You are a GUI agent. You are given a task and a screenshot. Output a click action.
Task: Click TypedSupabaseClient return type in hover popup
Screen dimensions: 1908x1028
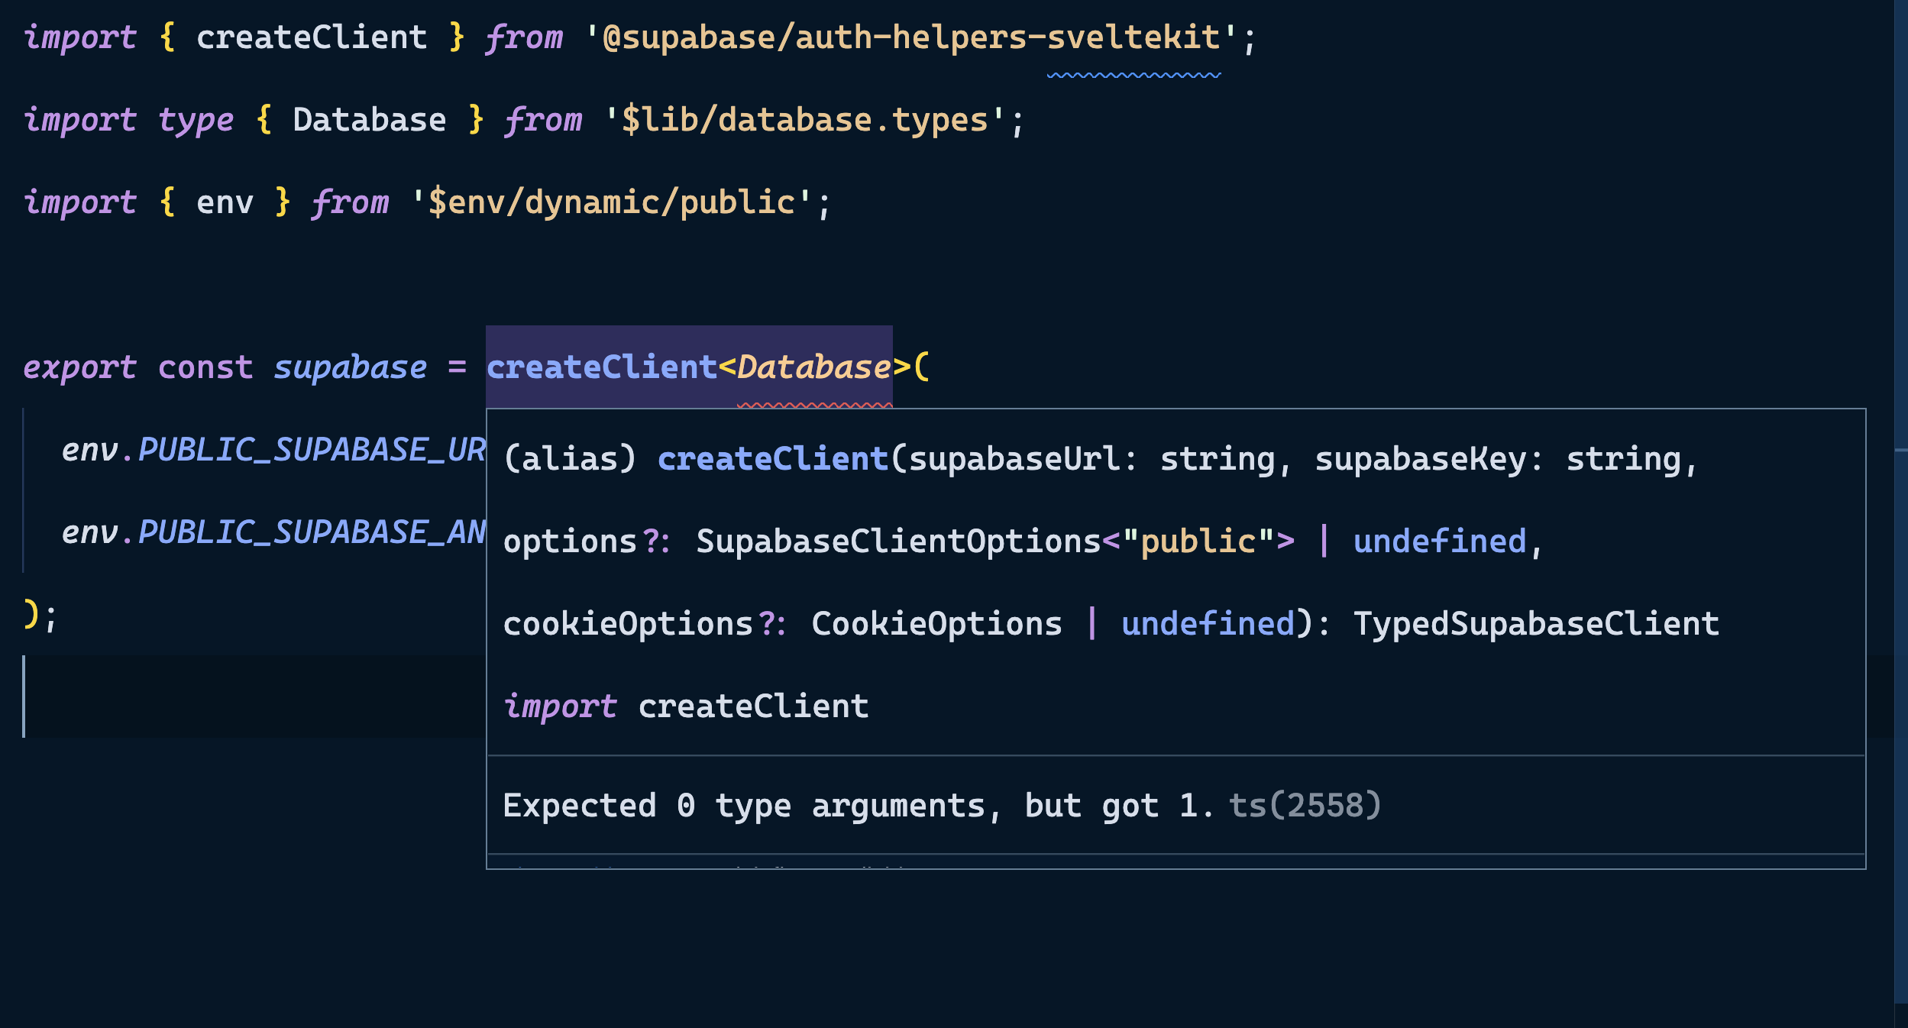[1535, 624]
